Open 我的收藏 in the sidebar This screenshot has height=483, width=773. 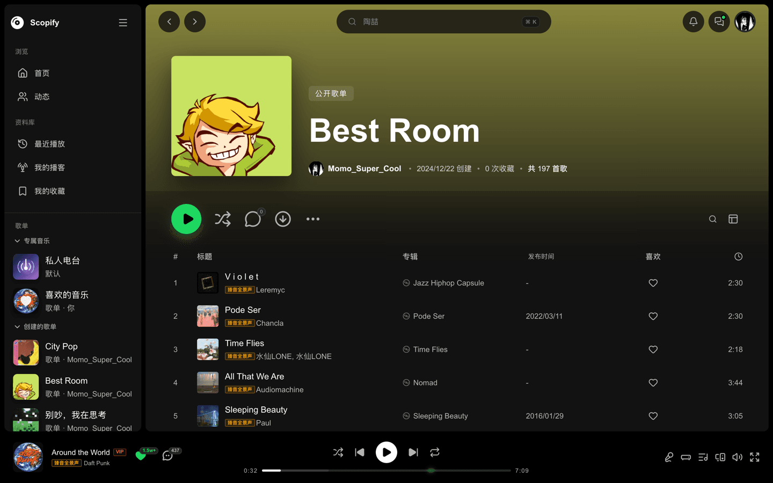72,191
